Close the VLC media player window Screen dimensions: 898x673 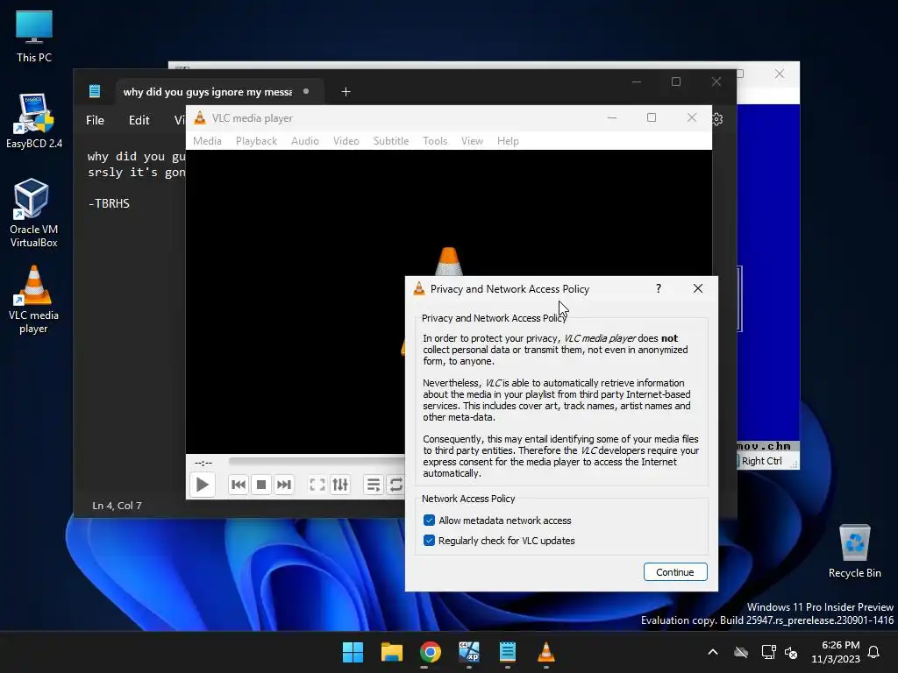pyautogui.click(x=692, y=118)
